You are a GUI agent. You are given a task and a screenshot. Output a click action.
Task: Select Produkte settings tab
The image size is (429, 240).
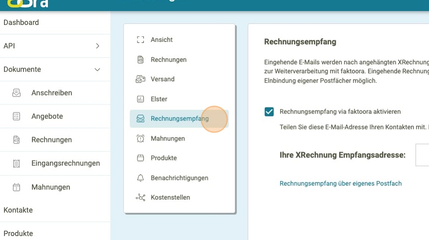[x=179, y=158]
